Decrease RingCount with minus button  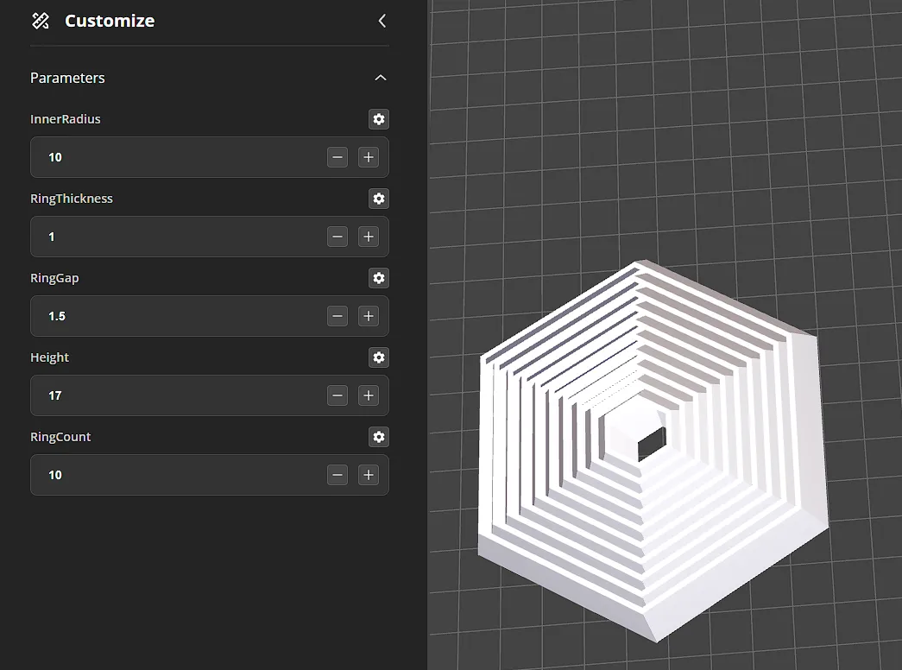337,475
